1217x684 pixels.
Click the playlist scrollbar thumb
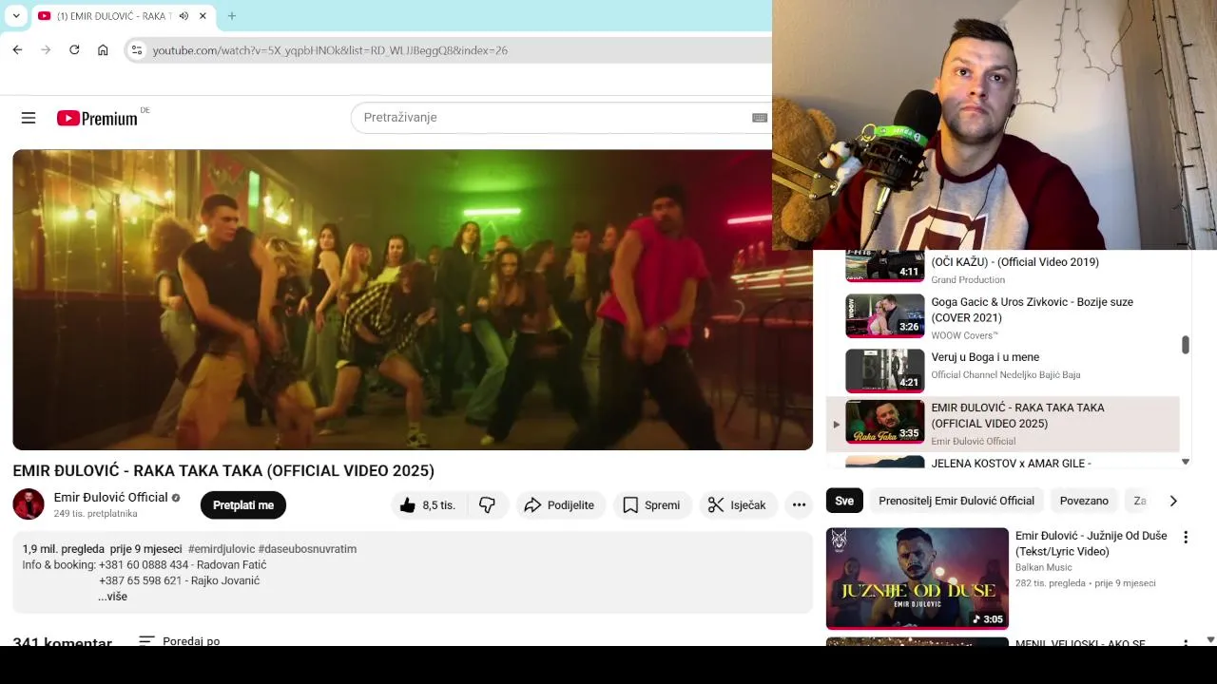[1186, 345]
